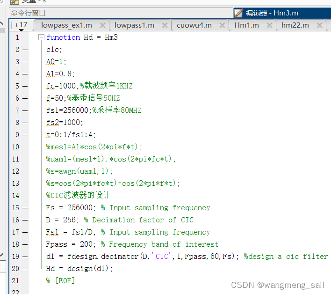
Task: Click the 'fs2=1000;' line
Action: 65,123
